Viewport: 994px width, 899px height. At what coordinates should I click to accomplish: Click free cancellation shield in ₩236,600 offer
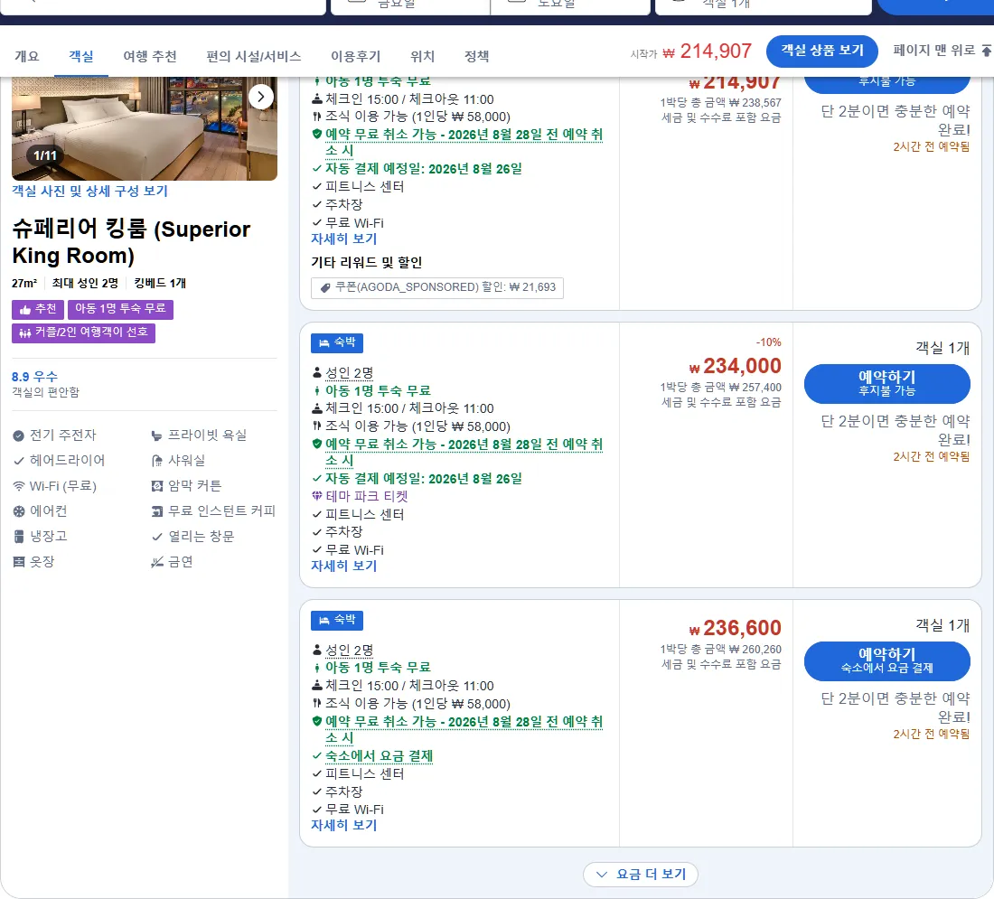317,721
